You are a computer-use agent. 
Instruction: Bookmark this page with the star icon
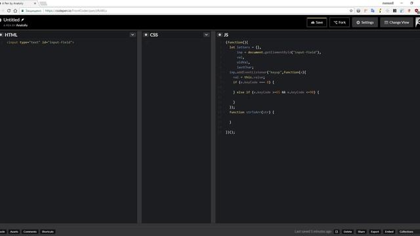[x=351, y=10]
